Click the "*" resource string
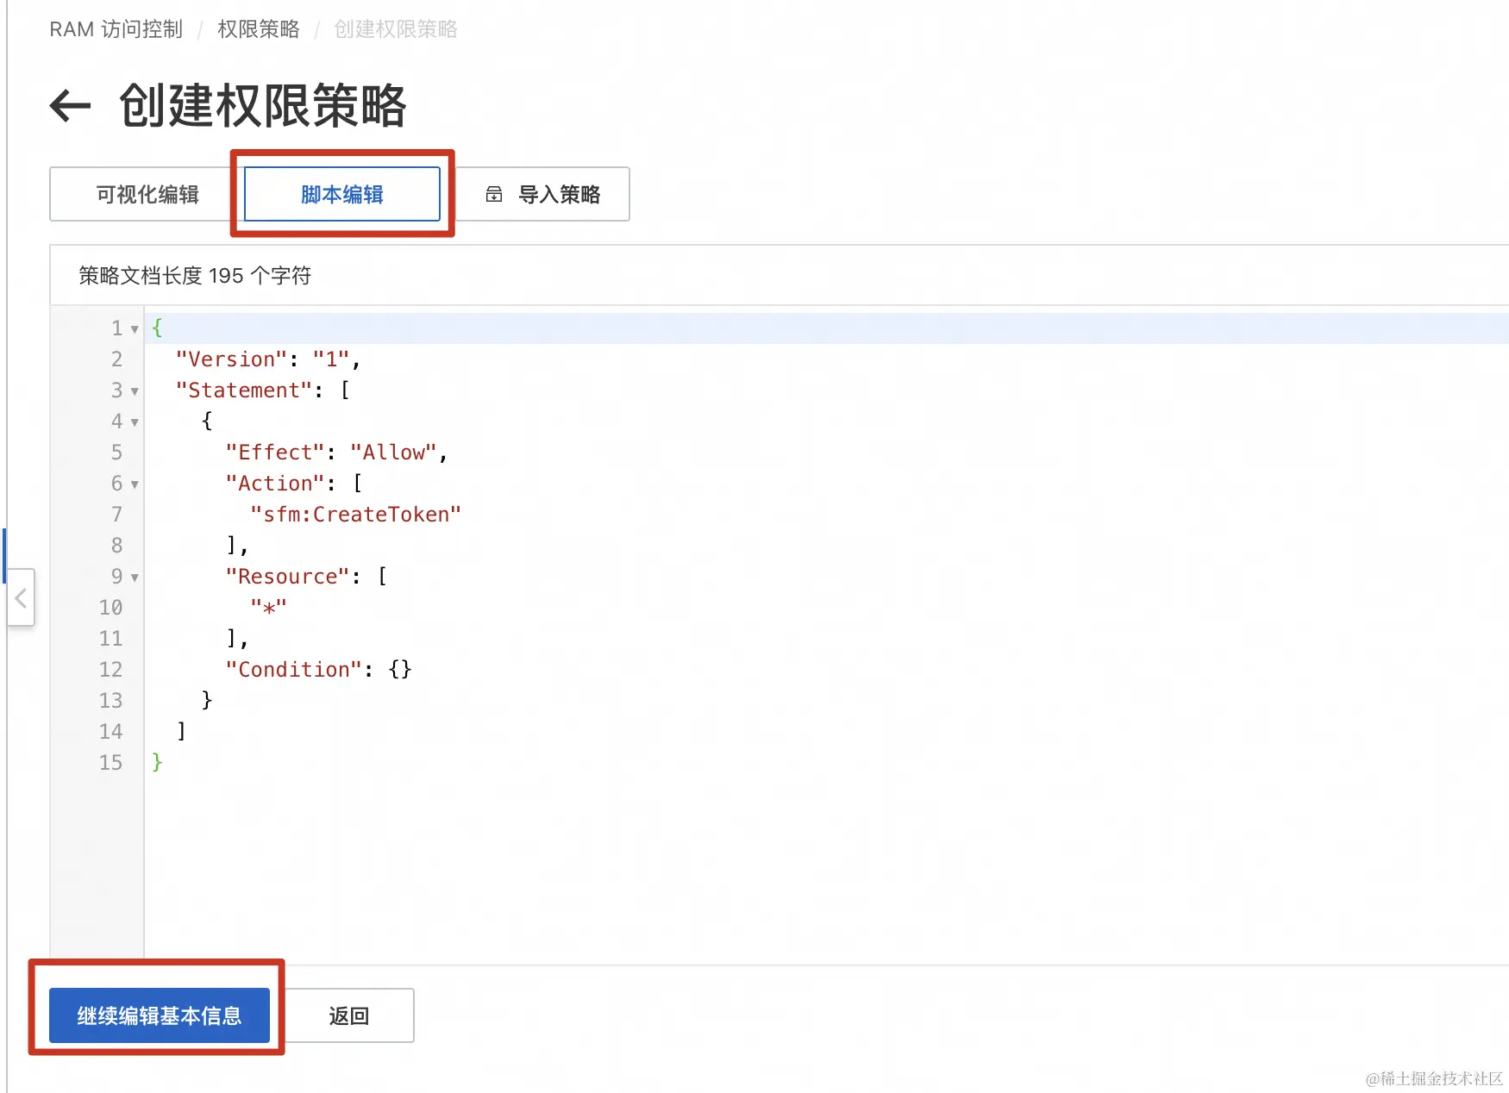 point(269,608)
